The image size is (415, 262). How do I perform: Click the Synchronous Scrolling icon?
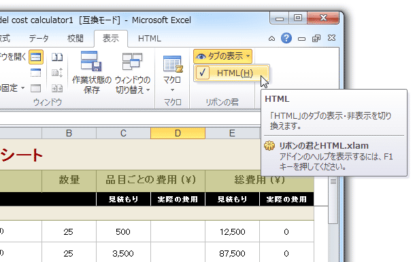(x=57, y=73)
